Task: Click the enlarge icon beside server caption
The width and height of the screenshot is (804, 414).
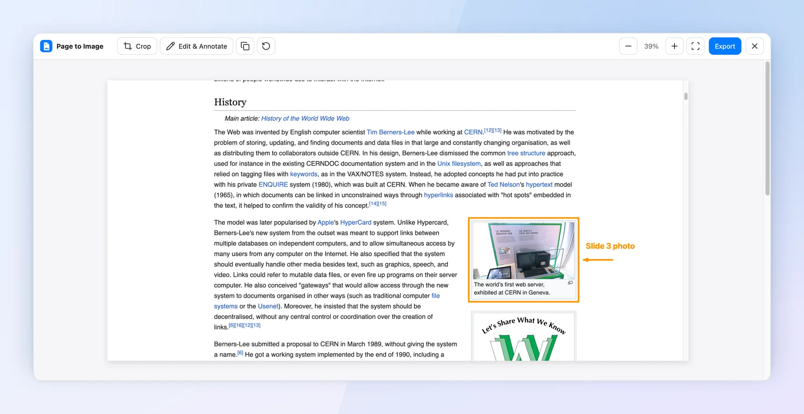Action: 570,283
